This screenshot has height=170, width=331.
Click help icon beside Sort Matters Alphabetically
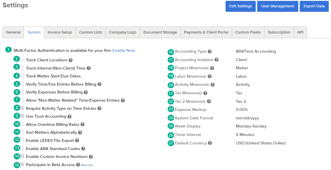pos(80,133)
